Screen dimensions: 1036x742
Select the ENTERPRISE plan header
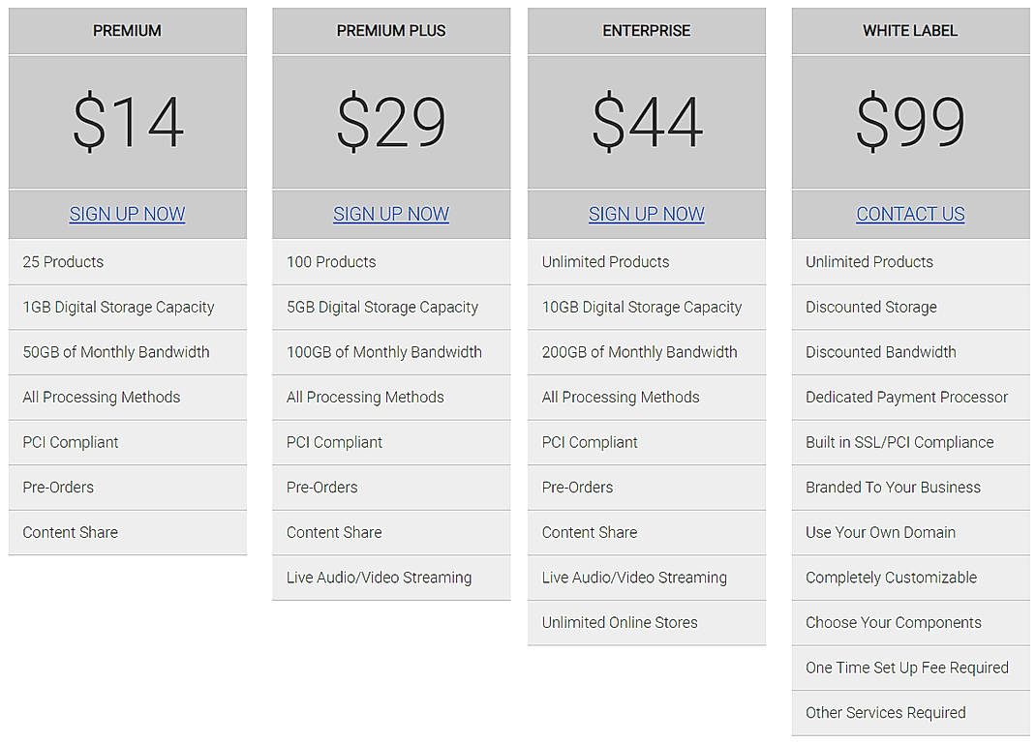click(646, 30)
